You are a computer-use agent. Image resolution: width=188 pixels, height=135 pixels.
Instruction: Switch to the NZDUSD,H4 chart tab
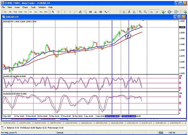click(x=86, y=123)
